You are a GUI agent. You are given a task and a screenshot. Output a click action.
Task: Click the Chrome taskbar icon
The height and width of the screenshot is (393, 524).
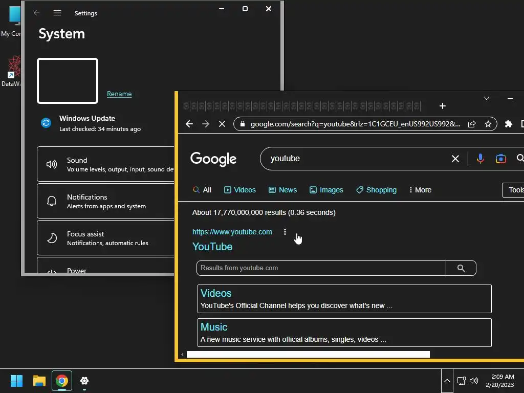point(62,381)
